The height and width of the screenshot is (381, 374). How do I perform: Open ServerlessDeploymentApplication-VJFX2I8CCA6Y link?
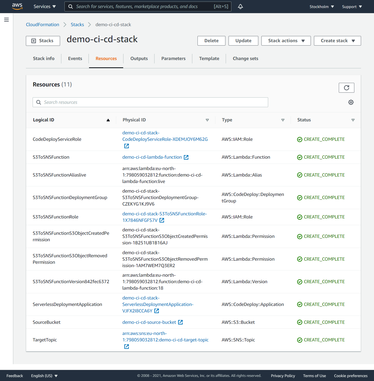pyautogui.click(x=158, y=304)
